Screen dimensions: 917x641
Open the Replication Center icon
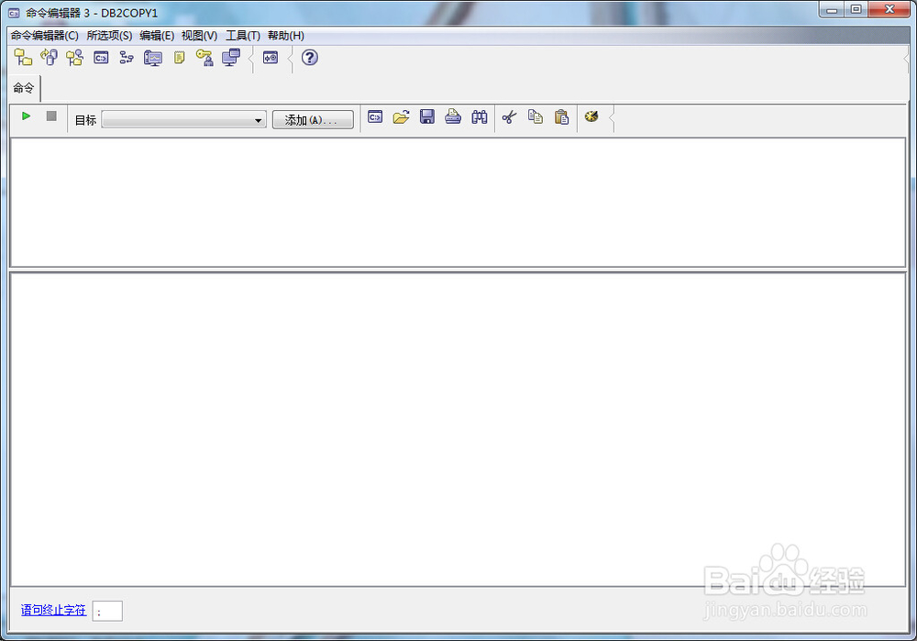(x=50, y=58)
